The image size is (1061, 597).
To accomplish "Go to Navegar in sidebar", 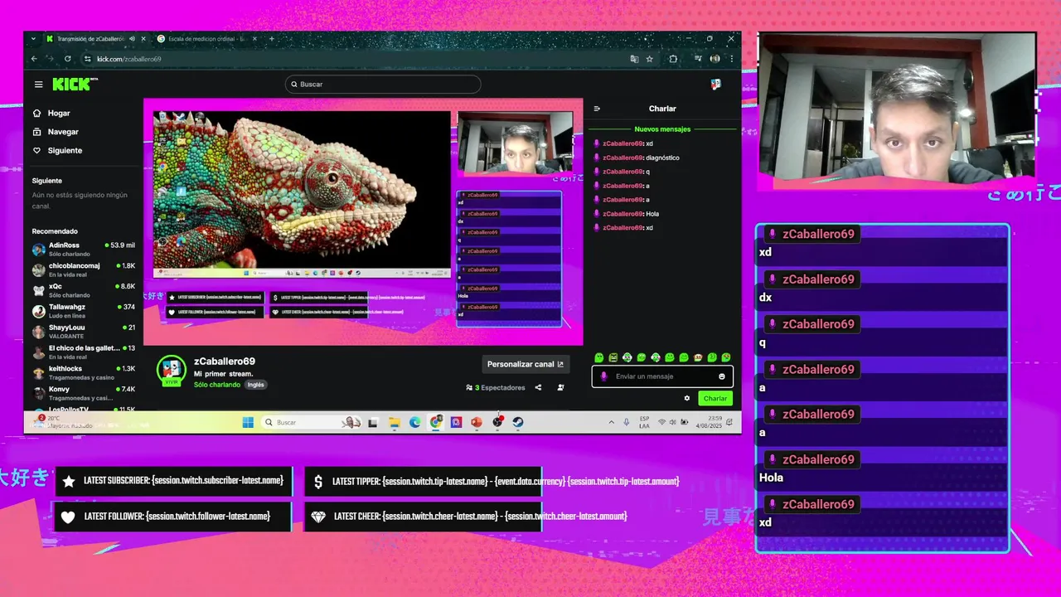I will [56, 132].
